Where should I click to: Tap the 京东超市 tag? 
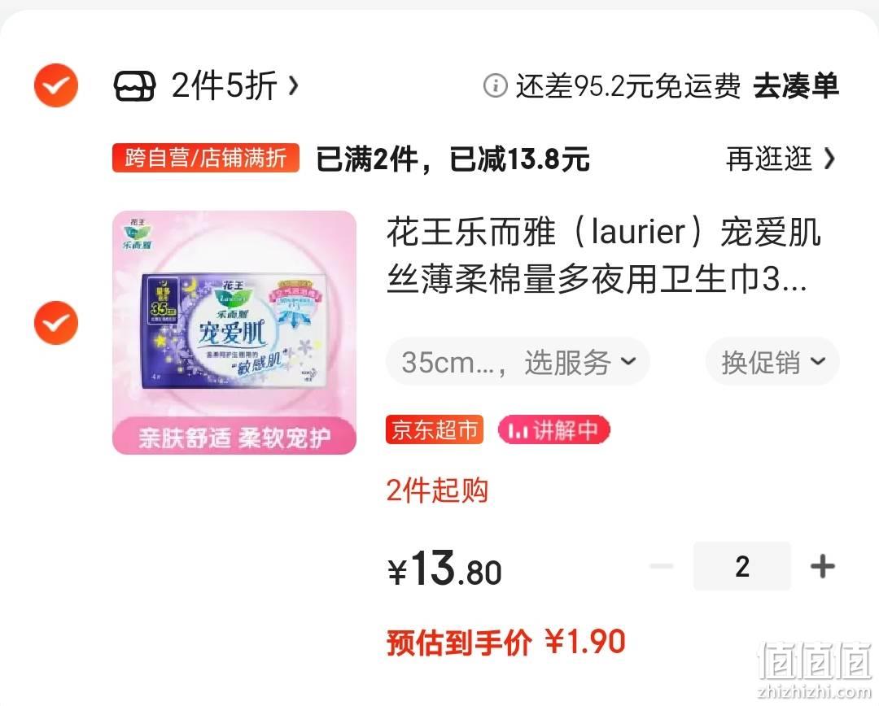[435, 429]
